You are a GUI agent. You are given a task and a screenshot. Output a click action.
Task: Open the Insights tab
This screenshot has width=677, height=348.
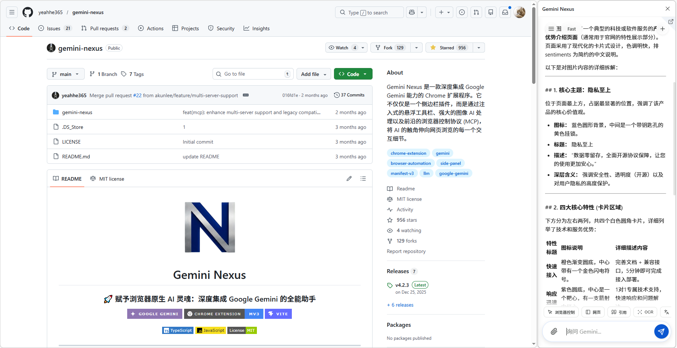[x=257, y=28]
